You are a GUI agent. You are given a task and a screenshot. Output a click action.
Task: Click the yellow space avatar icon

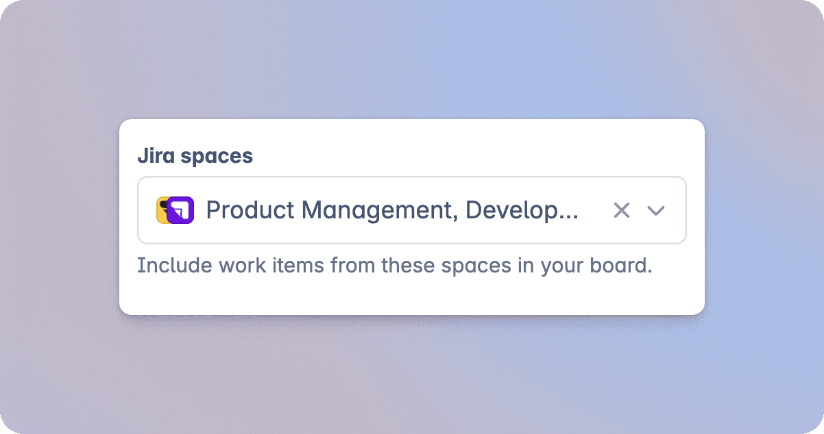pyautogui.click(x=162, y=210)
